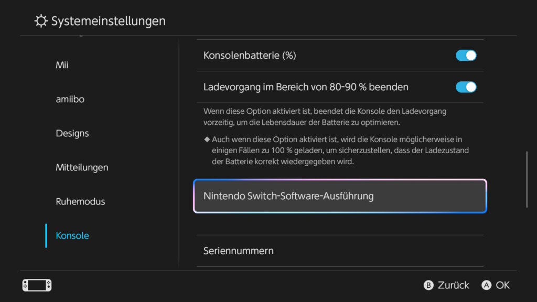Open Nintendo Switch-Software-Ausführung
537x302 pixels.
340,196
